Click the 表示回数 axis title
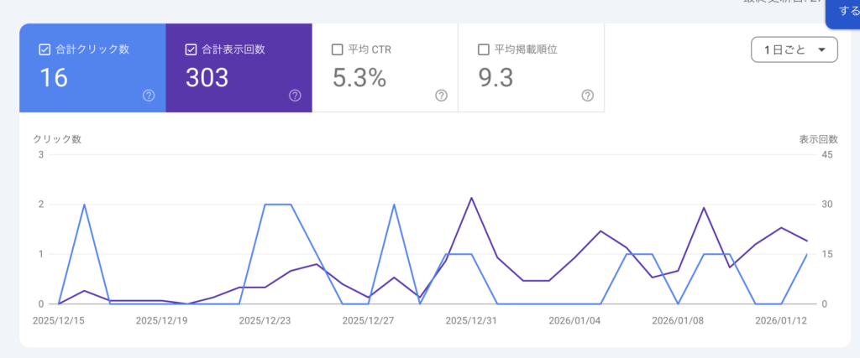Viewport: 860px width, 358px height. click(818, 139)
